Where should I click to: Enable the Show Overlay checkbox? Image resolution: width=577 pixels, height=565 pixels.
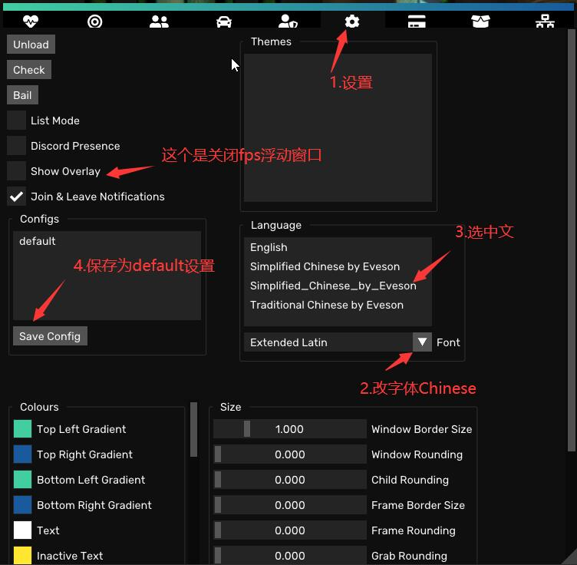[x=17, y=171]
